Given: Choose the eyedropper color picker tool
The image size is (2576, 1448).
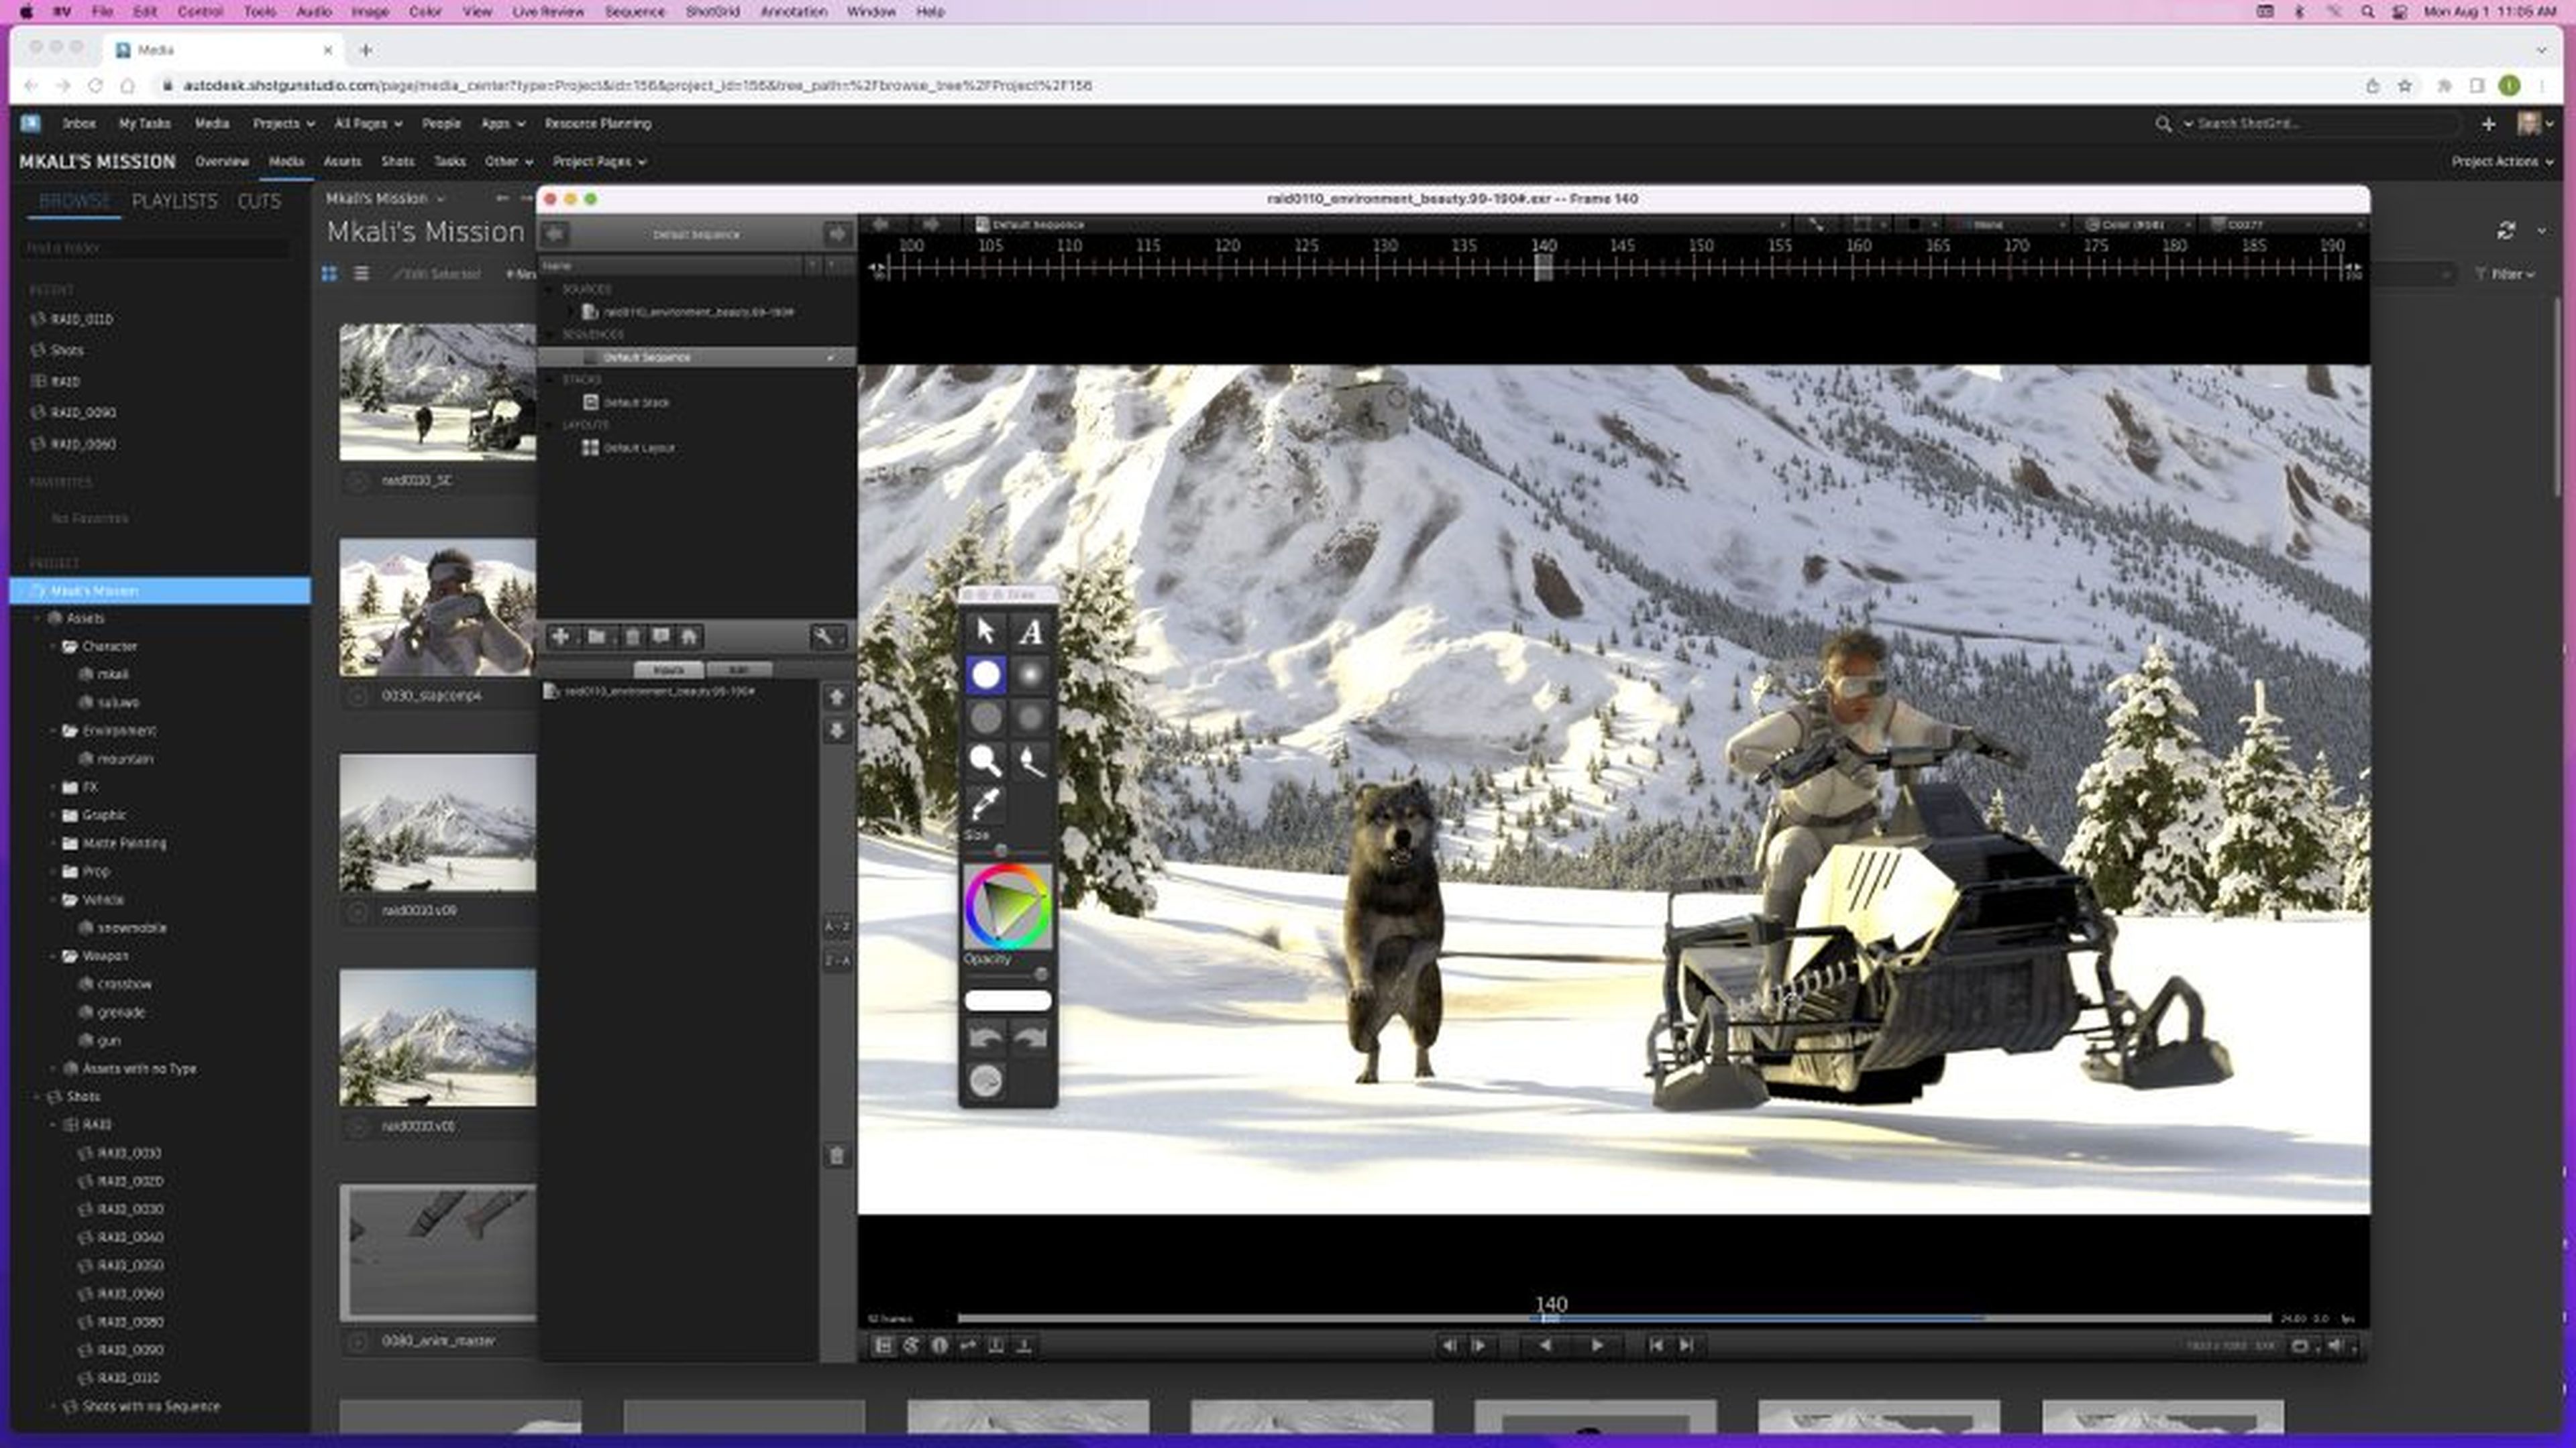Looking at the screenshot, I should (985, 802).
